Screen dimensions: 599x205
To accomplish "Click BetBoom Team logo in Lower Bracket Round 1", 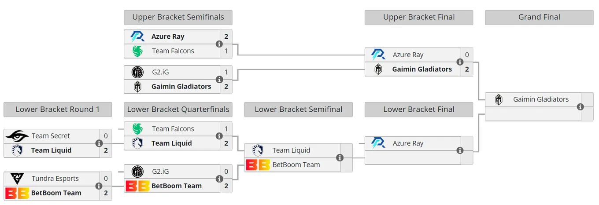I will (x=17, y=193).
